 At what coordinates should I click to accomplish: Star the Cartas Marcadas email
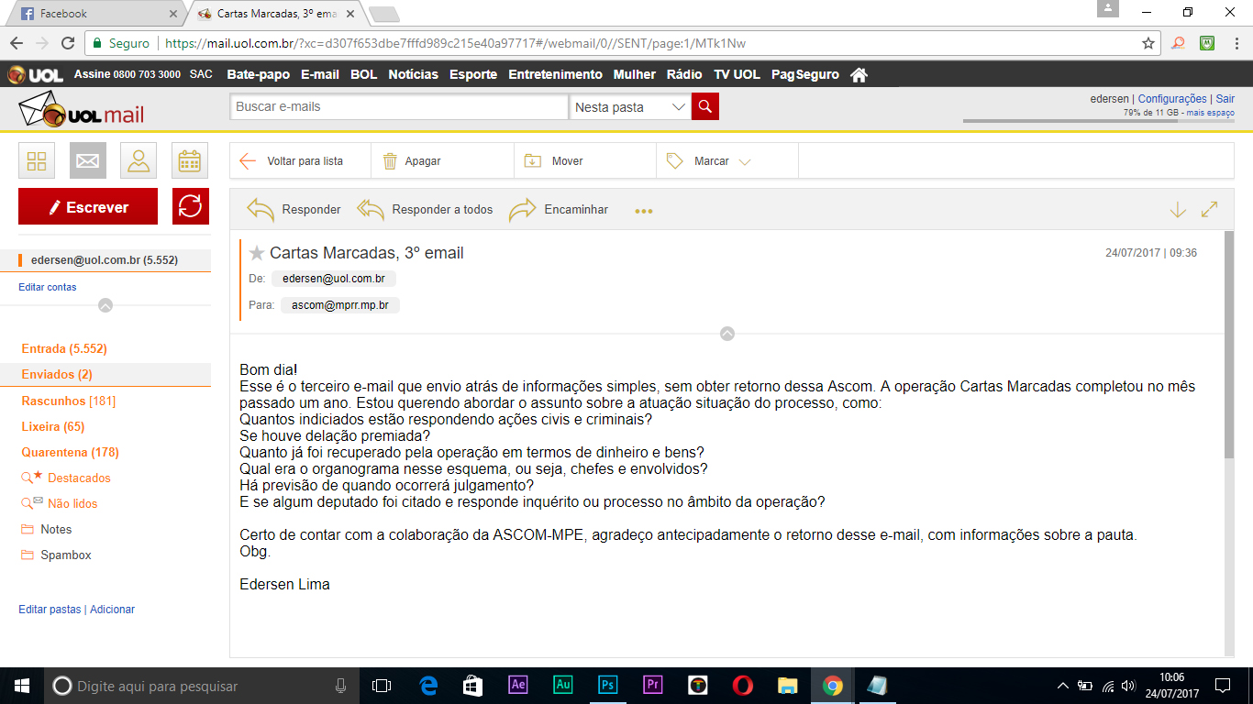(257, 253)
